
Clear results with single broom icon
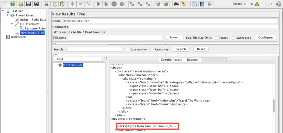click(x=158, y=3)
